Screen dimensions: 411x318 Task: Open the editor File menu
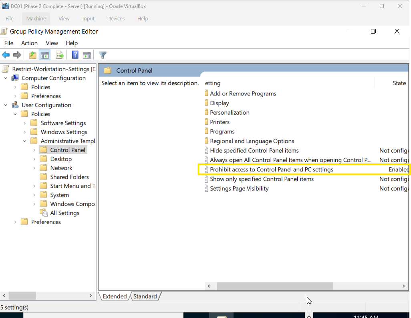tap(9, 43)
